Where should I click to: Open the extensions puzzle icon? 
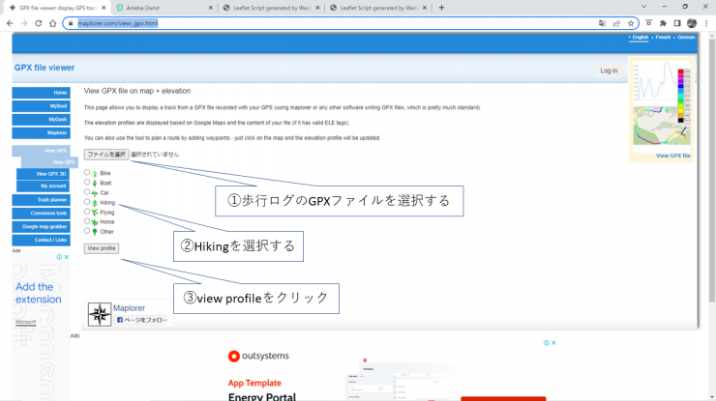[x=663, y=22]
